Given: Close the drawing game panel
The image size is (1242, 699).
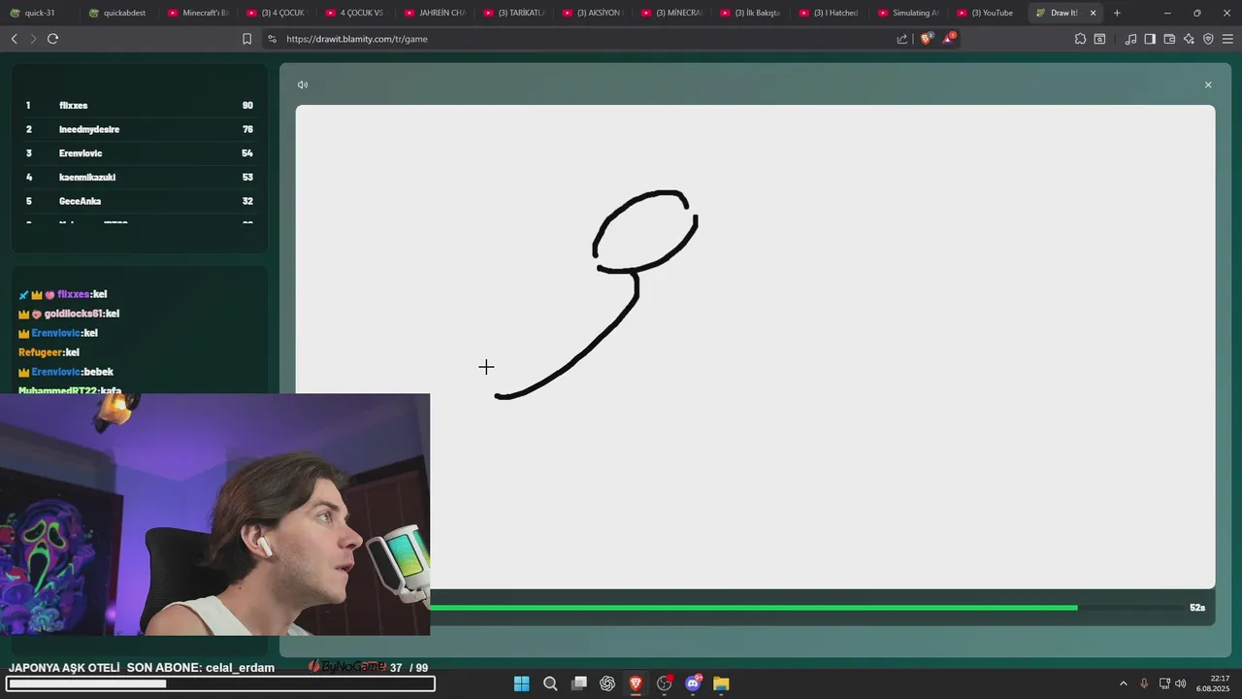Looking at the screenshot, I should coord(1208,84).
